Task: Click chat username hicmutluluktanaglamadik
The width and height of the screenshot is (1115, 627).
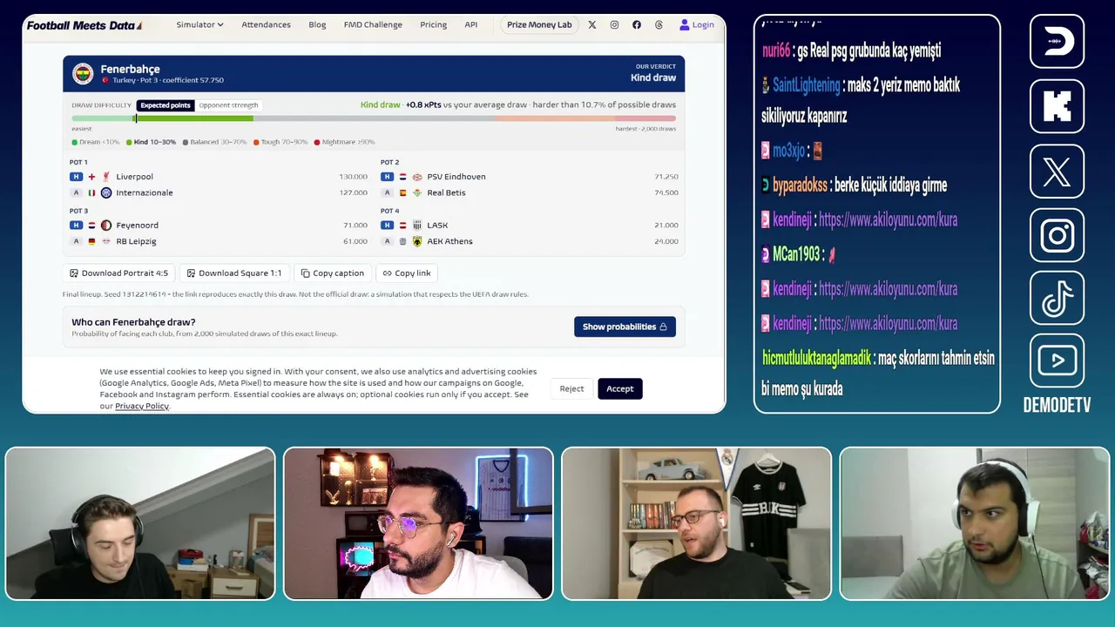Action: [x=816, y=358]
